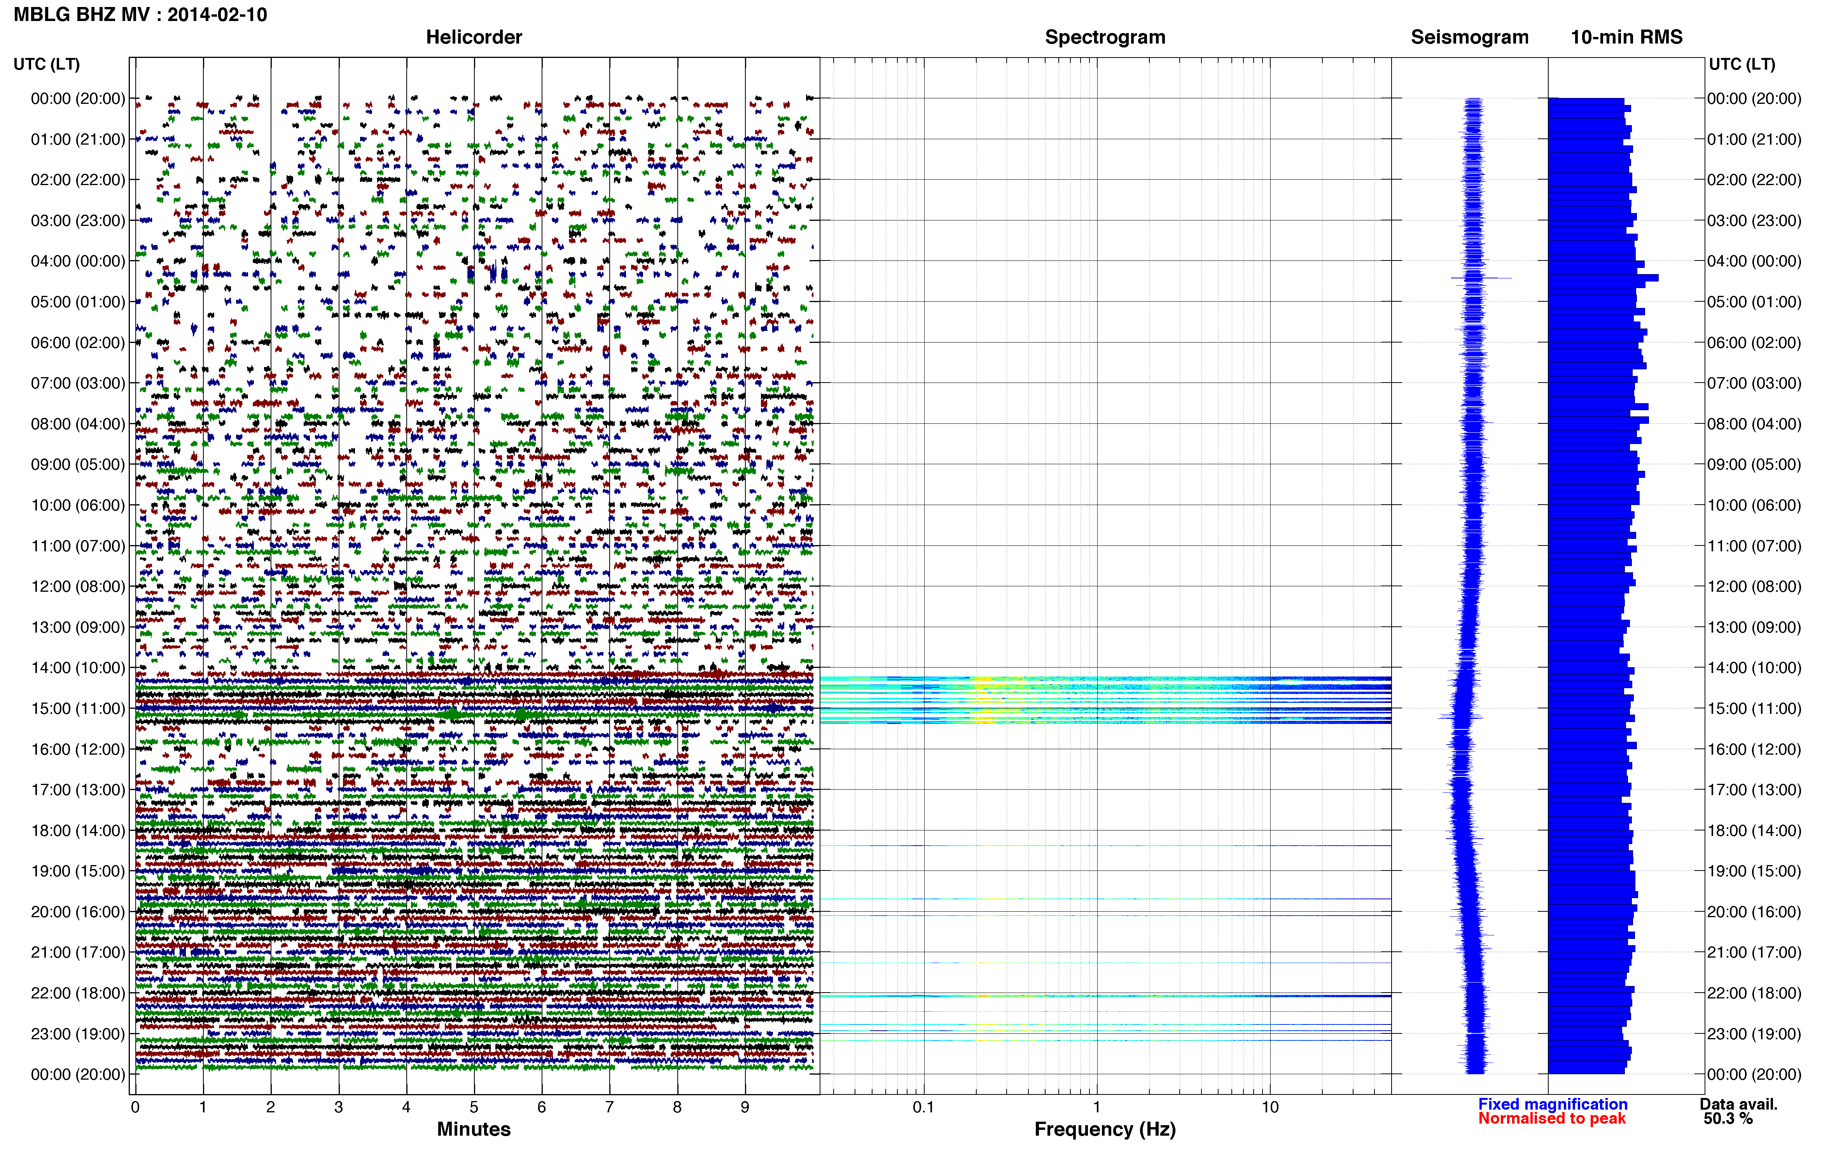Screen dimensions: 1843x1152
Task: Click the 'Frequency (Hz)' x-axis label
Action: click(x=1105, y=1129)
